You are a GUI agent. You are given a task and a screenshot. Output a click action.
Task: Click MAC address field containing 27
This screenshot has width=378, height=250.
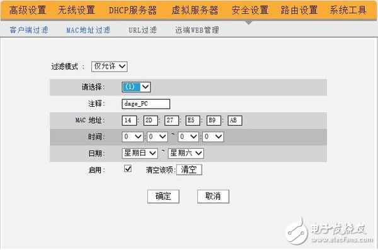click(x=171, y=121)
